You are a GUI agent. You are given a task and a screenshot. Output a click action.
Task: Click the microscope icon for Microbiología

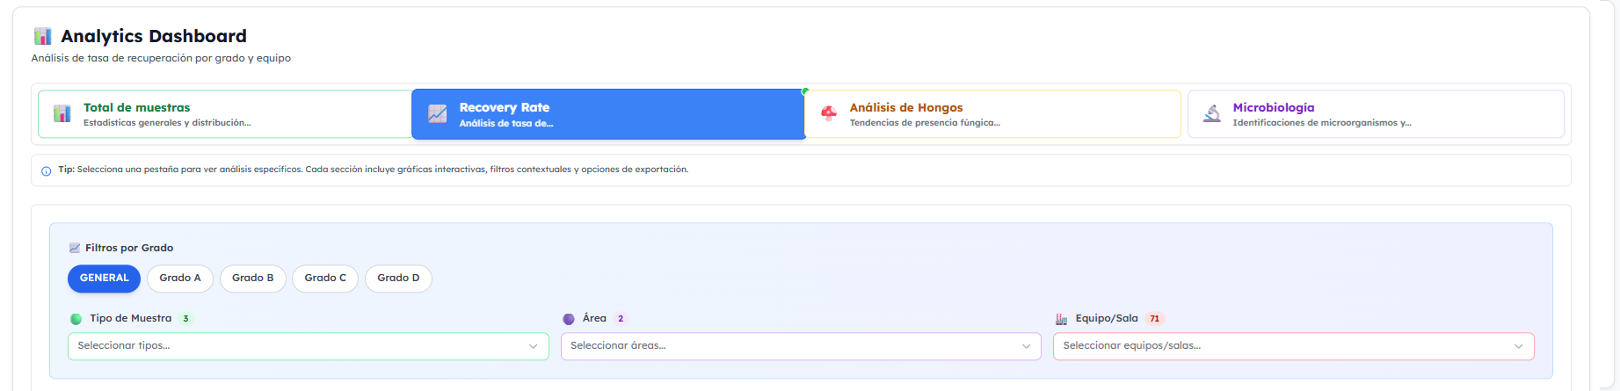coord(1212,114)
